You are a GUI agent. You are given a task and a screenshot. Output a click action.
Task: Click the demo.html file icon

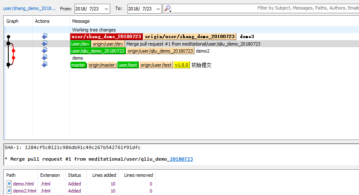[9, 184]
